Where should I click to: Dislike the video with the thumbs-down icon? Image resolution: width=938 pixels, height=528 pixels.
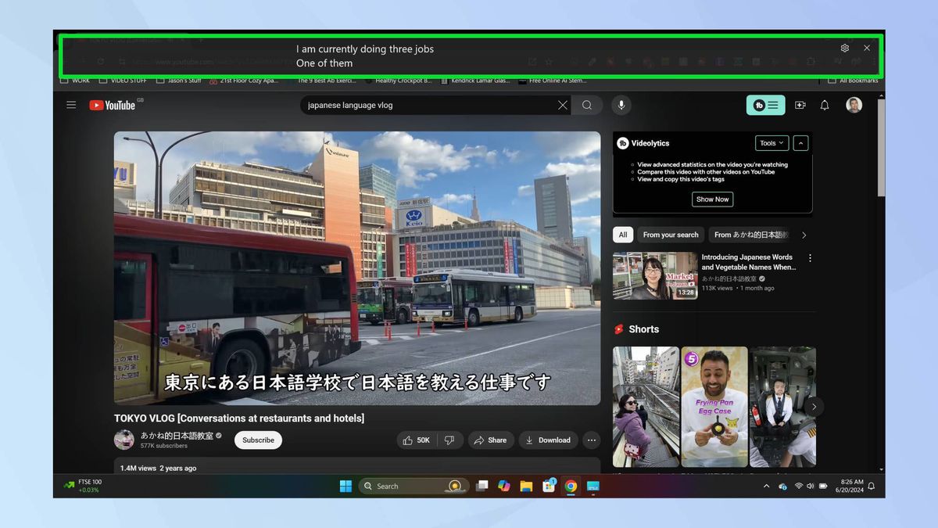point(449,440)
